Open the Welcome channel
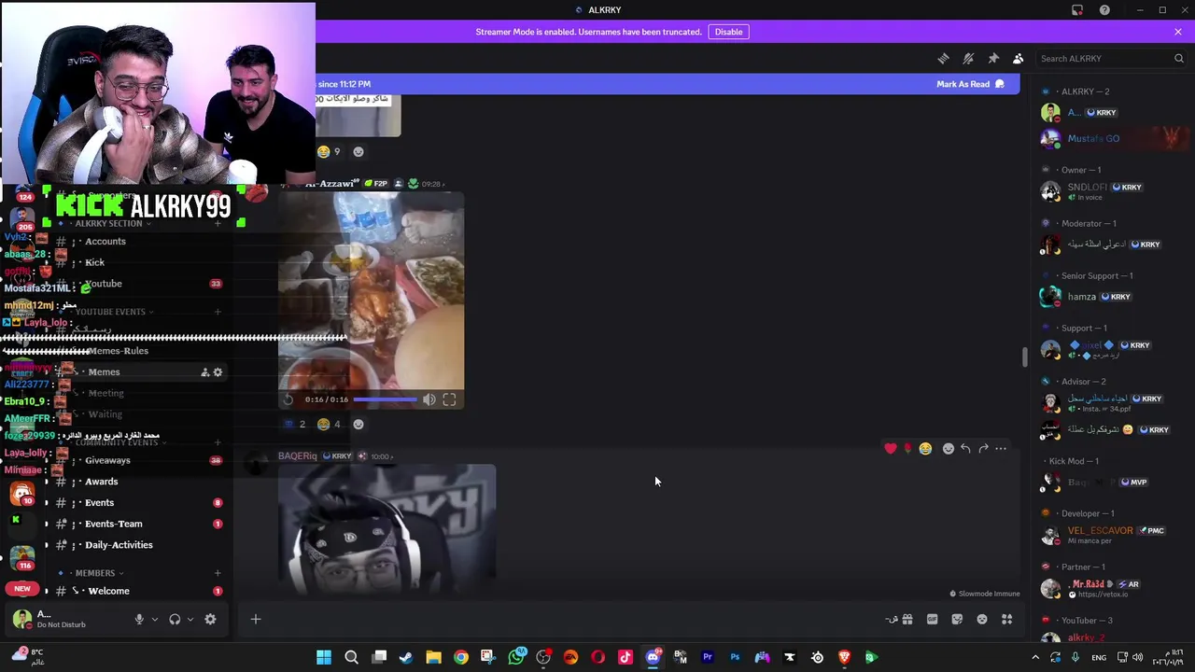Screen dimensions: 1195x672 108,591
